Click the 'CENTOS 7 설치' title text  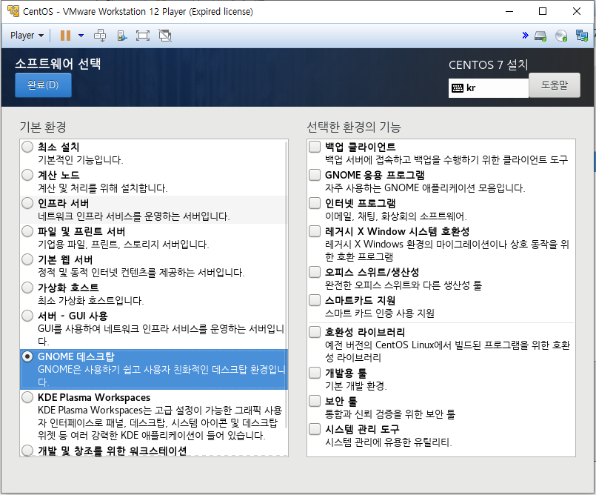(x=489, y=64)
